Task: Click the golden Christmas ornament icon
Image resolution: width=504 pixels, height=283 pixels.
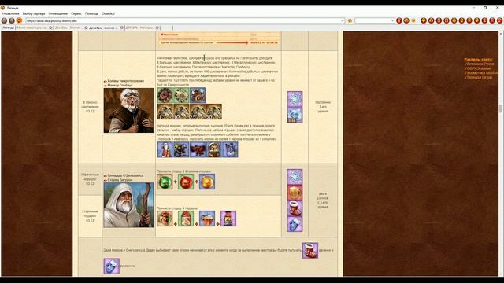Action: 207,182
